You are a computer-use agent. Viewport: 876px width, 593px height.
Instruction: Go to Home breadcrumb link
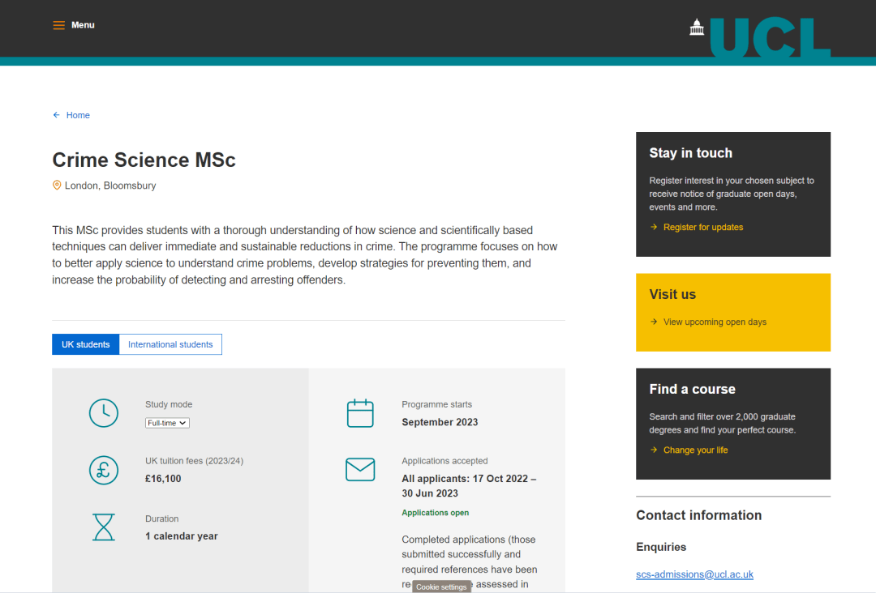tap(78, 115)
